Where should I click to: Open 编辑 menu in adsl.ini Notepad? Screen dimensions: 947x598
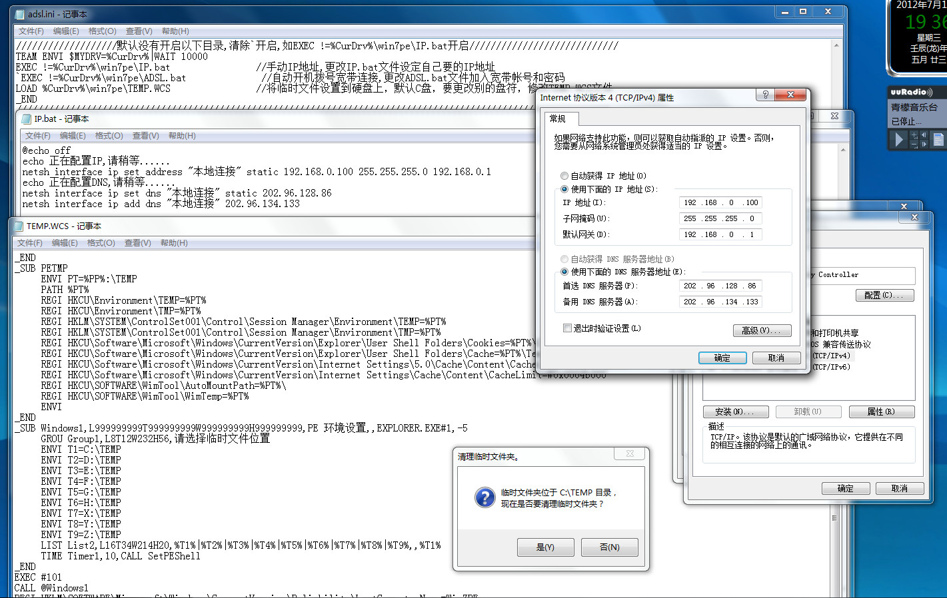click(x=66, y=31)
